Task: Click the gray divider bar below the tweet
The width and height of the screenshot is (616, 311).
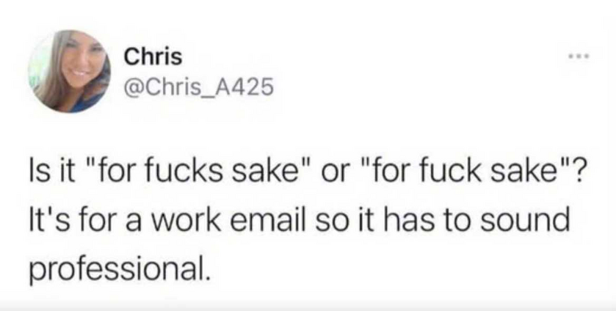Action: (308, 302)
